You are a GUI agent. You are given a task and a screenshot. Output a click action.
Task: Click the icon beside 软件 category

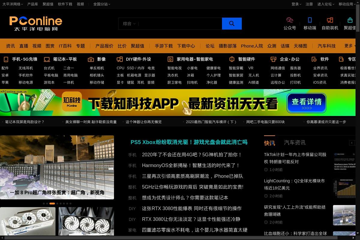(314, 59)
